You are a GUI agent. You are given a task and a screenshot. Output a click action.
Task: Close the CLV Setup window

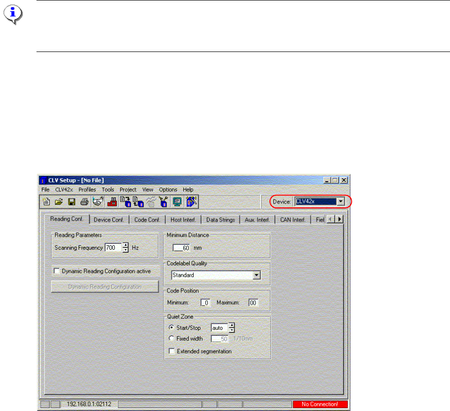tap(344, 180)
